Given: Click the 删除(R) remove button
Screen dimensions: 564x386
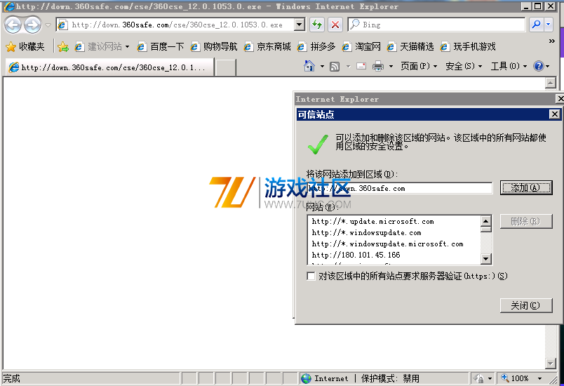Looking at the screenshot, I should click(x=526, y=221).
